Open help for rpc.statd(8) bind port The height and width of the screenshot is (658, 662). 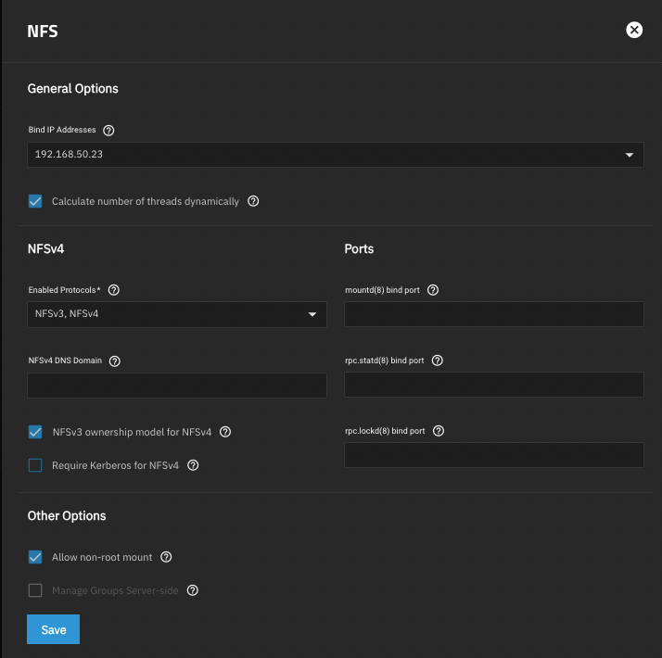point(437,361)
